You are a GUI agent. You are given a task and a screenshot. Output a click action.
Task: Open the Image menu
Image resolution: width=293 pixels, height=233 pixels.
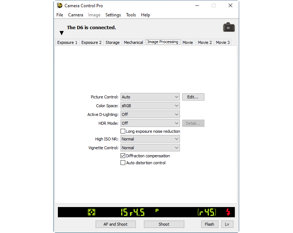click(94, 15)
